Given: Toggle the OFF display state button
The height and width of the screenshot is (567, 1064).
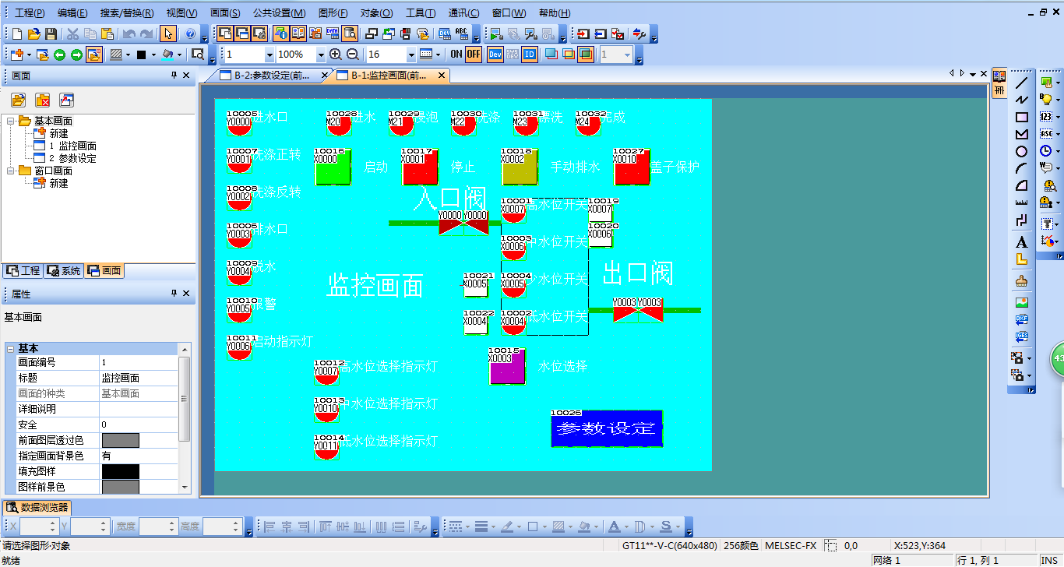Looking at the screenshot, I should pos(474,55).
